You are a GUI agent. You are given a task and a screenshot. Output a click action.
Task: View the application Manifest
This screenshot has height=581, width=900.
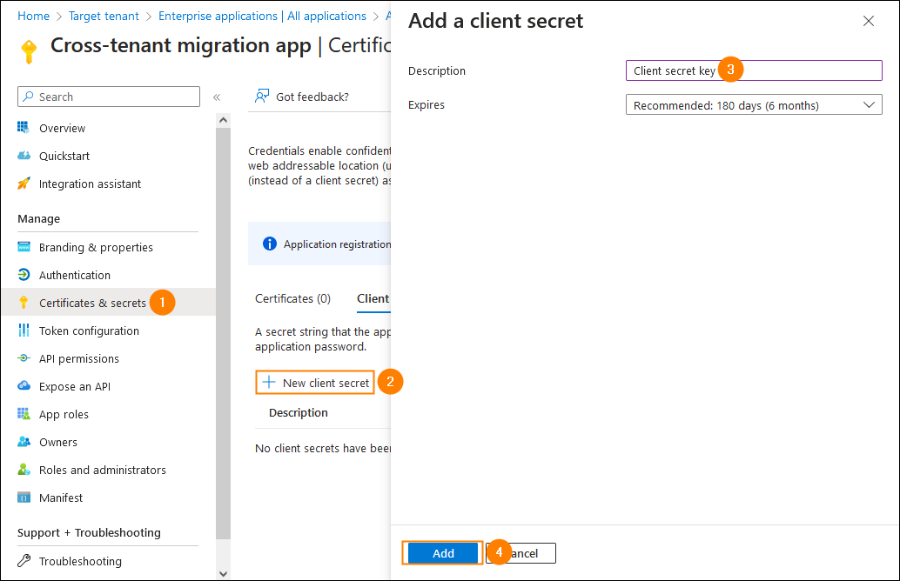pos(59,498)
